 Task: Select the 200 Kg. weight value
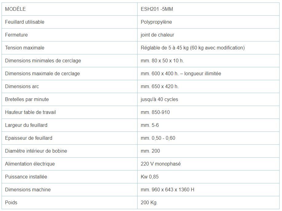pos(149,203)
